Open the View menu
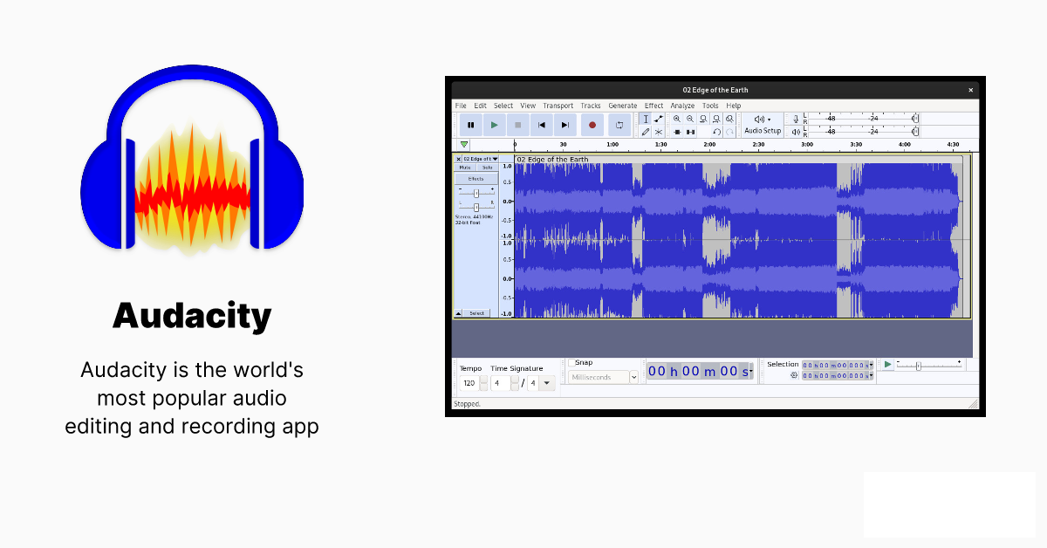Viewport: 1047px width, 548px height. 528,106
